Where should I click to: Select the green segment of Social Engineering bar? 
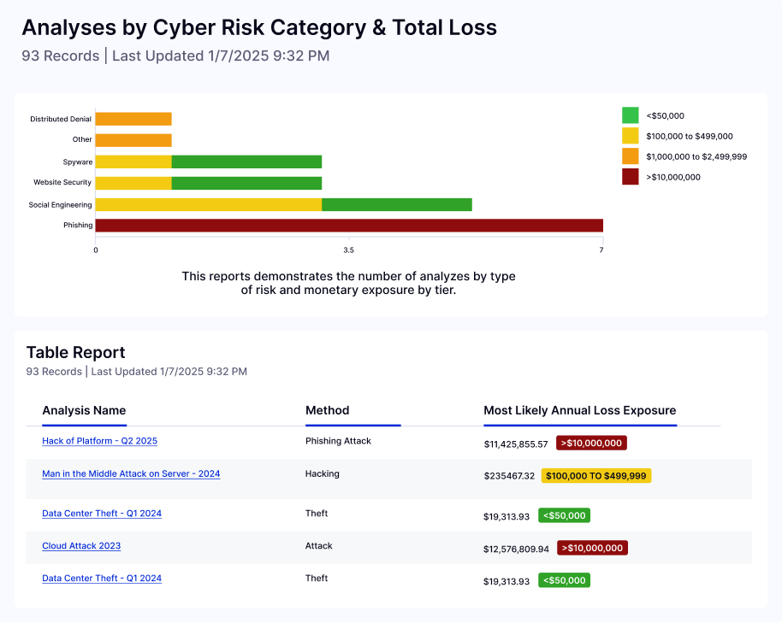(x=397, y=205)
